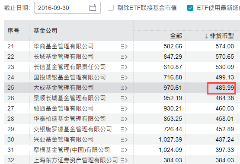The image size is (240, 164).
Task: Check the 剔除ETF联接基金市值 checkbox
Action: (111, 8)
